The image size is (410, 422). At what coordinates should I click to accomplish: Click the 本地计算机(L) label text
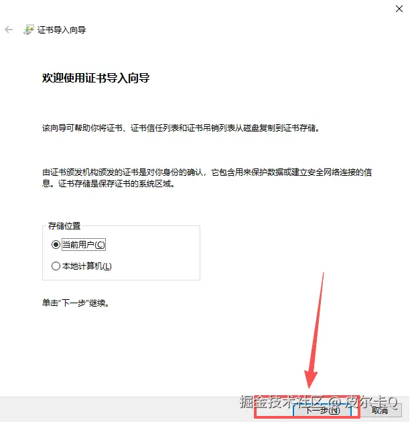click(x=87, y=266)
